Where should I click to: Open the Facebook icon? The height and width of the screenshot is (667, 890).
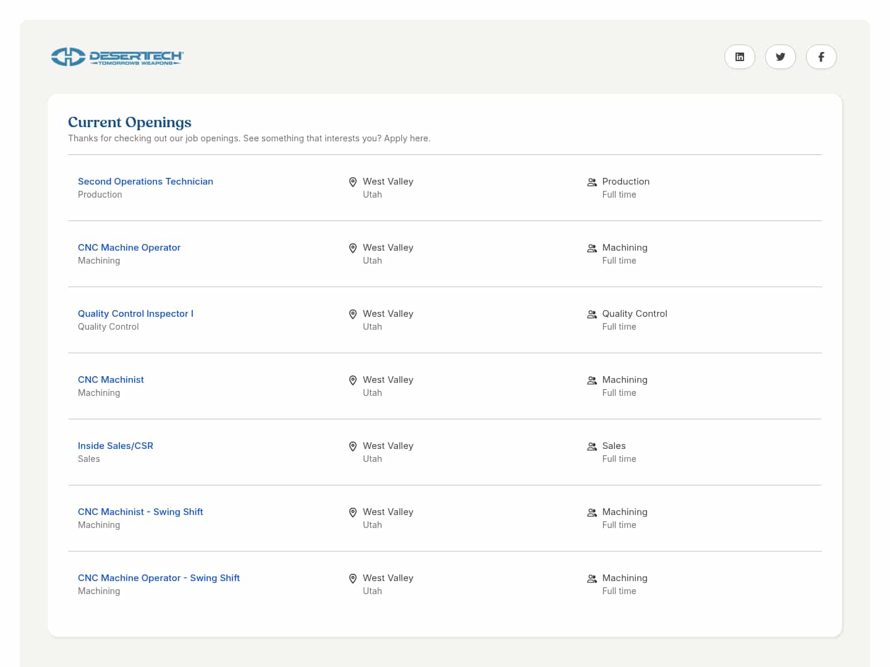[821, 56]
